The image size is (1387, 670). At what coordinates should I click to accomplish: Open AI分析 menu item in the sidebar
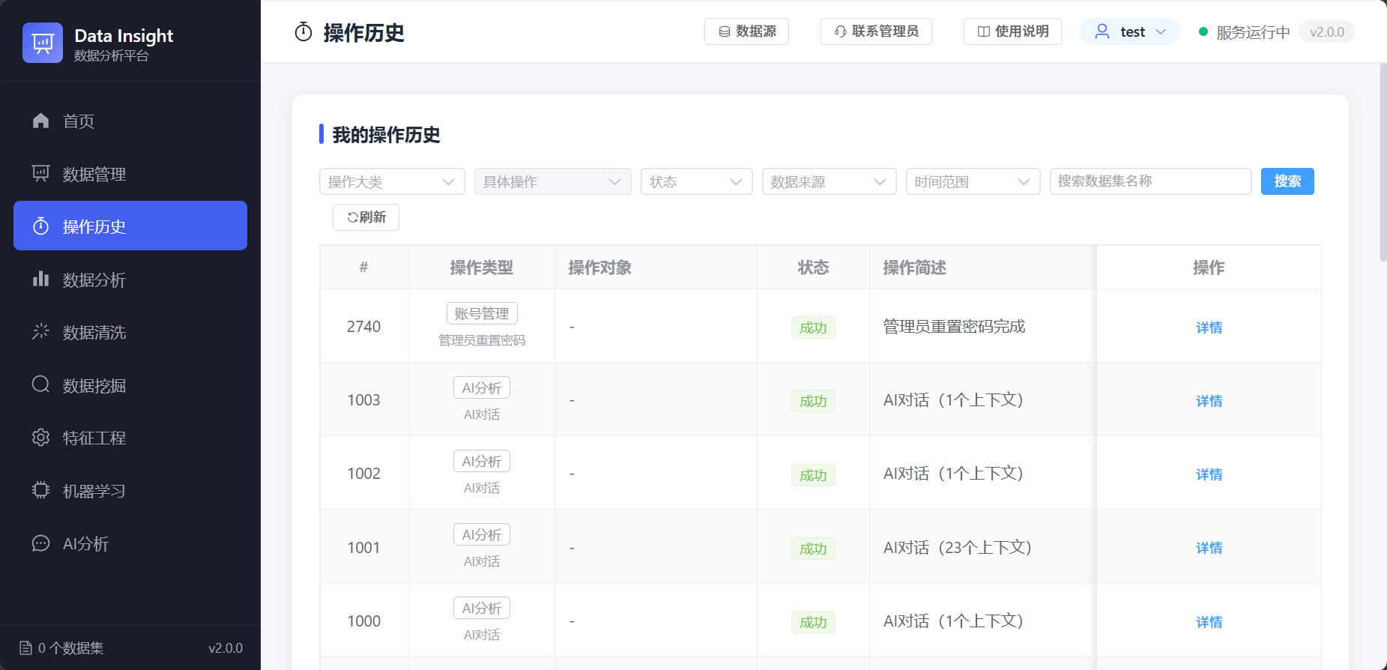[130, 543]
